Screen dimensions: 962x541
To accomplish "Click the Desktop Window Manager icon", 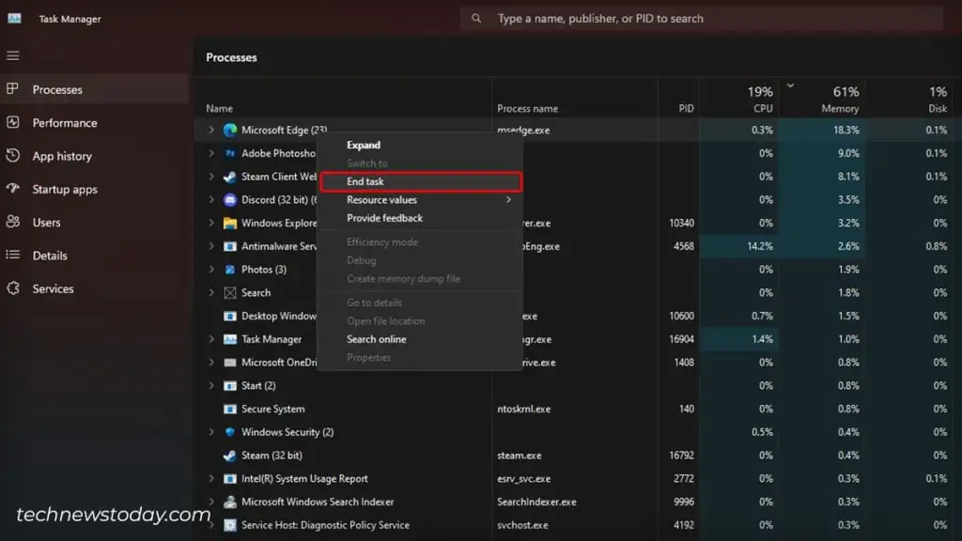I will (x=230, y=317).
